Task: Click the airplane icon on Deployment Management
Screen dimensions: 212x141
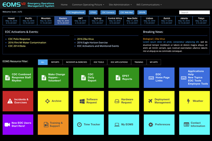Action: pos(150,101)
